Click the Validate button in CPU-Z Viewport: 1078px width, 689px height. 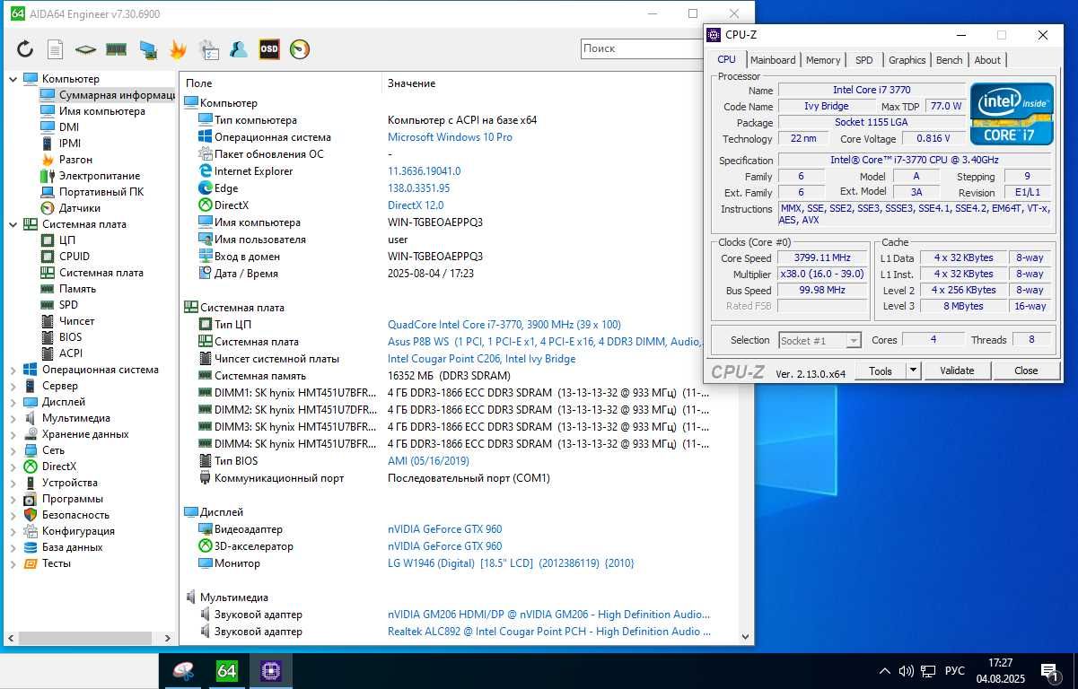click(x=957, y=371)
